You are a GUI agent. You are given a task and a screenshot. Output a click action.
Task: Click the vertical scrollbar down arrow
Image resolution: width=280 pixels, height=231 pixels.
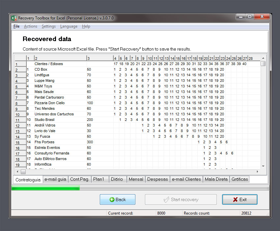(263, 166)
